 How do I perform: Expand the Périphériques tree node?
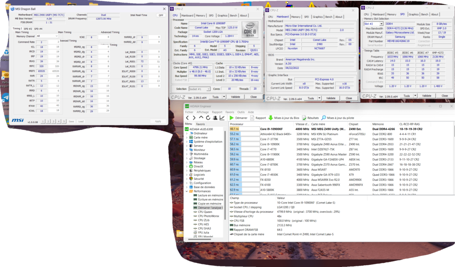pos(187,171)
